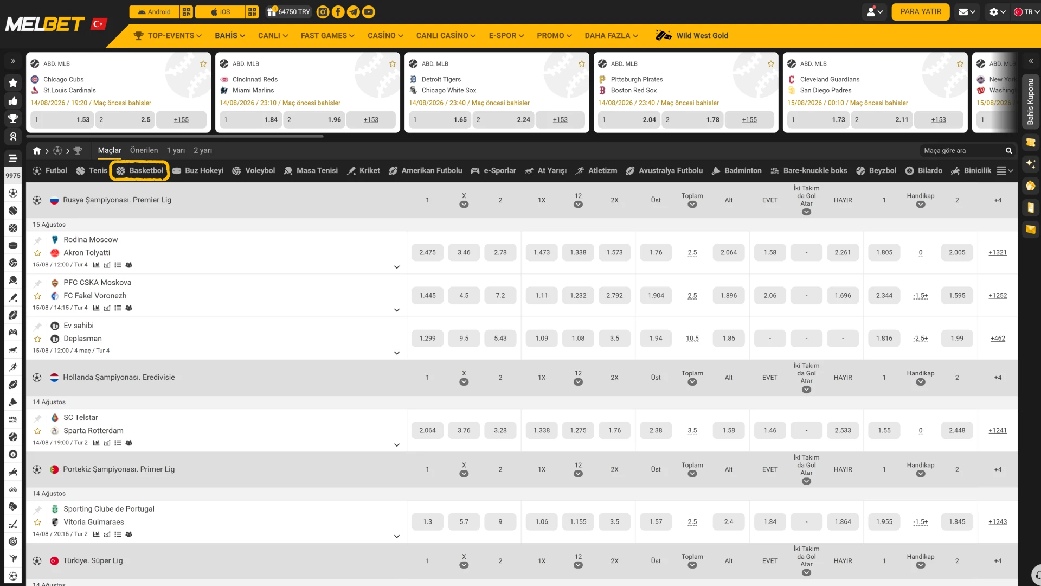Open the settings gear dropdown

(998, 12)
